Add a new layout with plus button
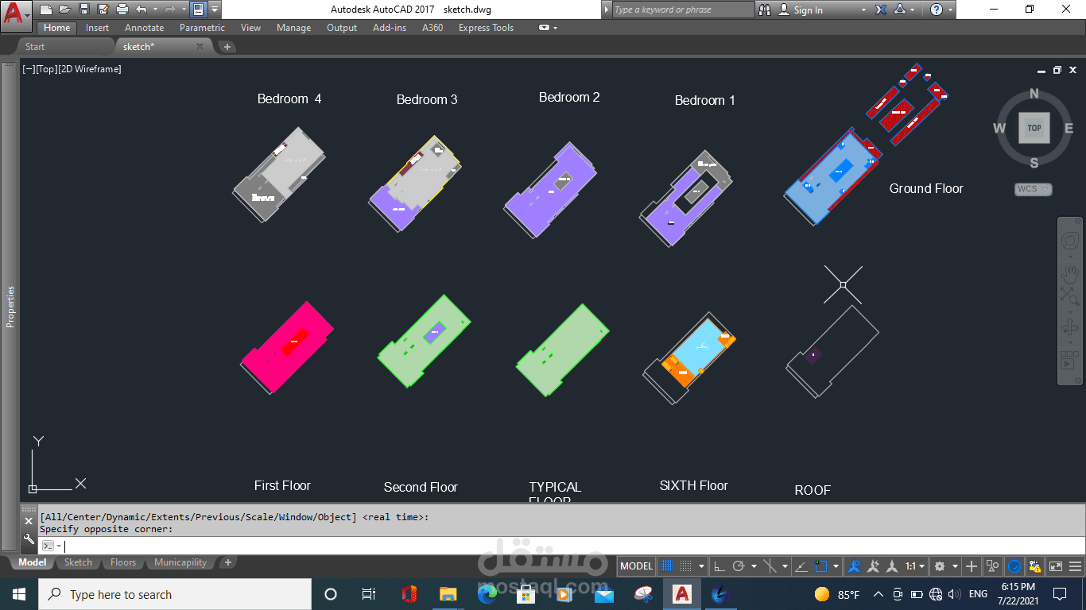Screen dimensions: 1086x610 pos(228,562)
